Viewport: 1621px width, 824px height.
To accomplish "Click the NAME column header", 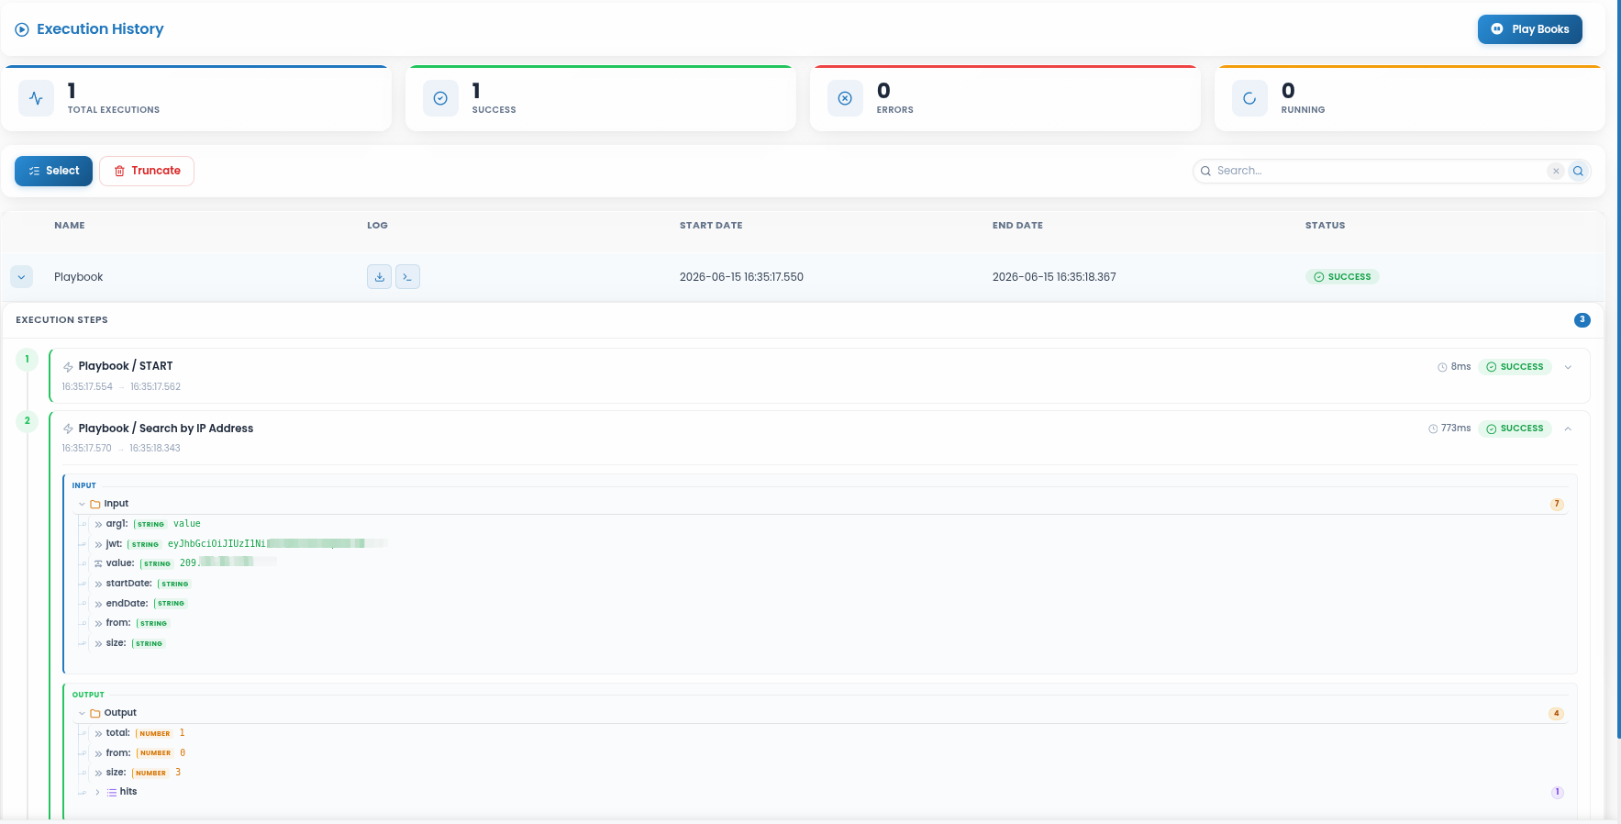I will point(70,225).
